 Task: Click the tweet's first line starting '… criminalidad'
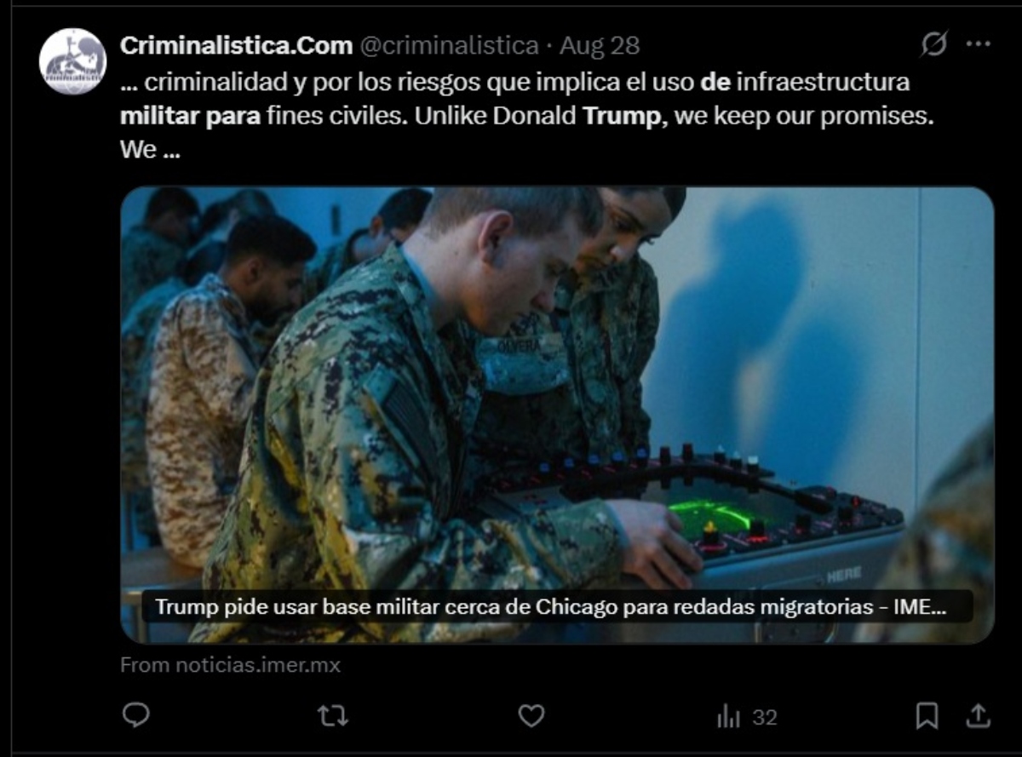515,83
